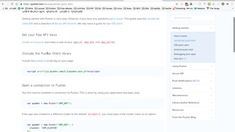
Task: Open the Laravel bookmarks folder
Action: point(40,8)
